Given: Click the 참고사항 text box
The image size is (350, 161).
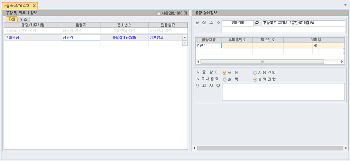Looking at the screenshot, I should (283, 92).
